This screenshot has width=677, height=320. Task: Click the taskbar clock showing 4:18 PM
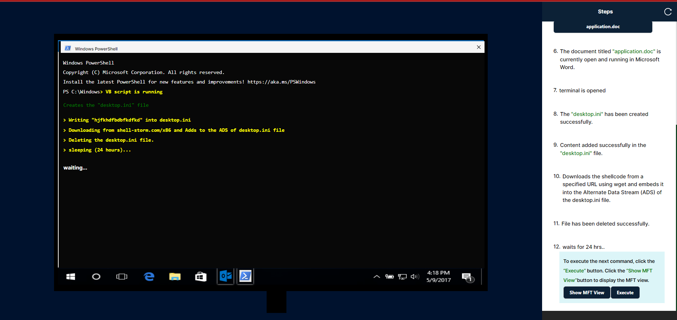click(x=438, y=276)
